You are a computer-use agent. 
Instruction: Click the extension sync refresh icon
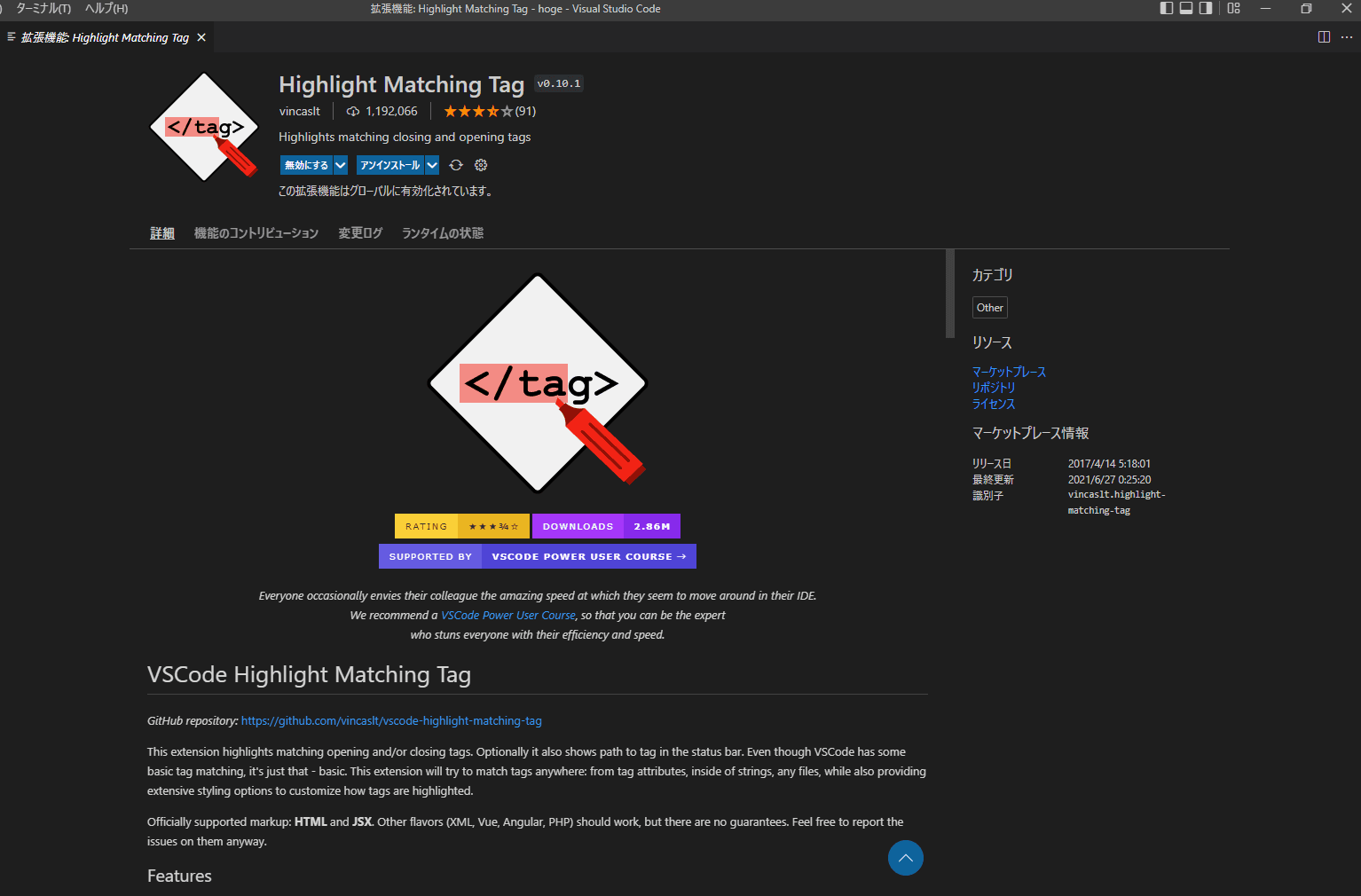click(x=456, y=165)
